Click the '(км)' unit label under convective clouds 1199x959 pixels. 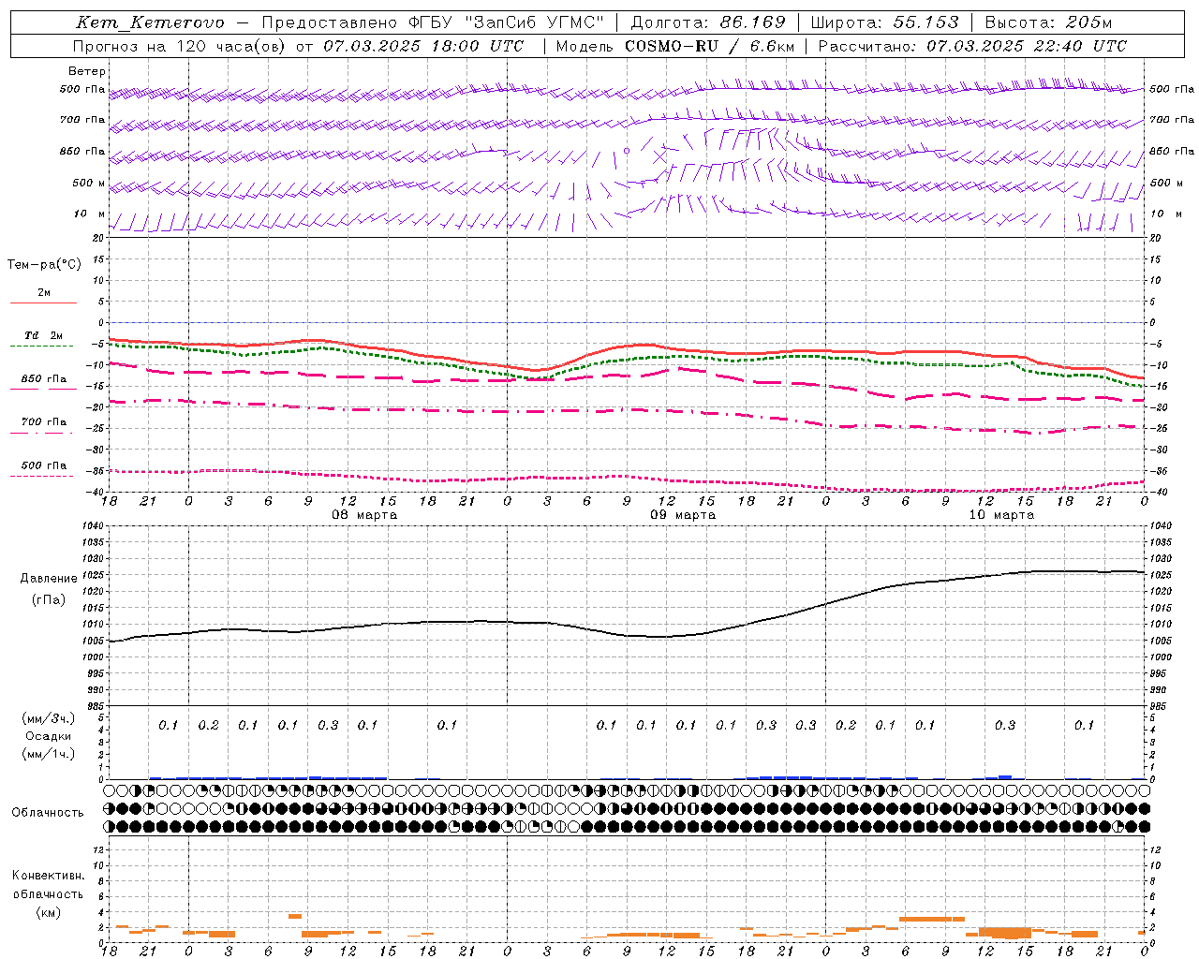pyautogui.click(x=49, y=912)
